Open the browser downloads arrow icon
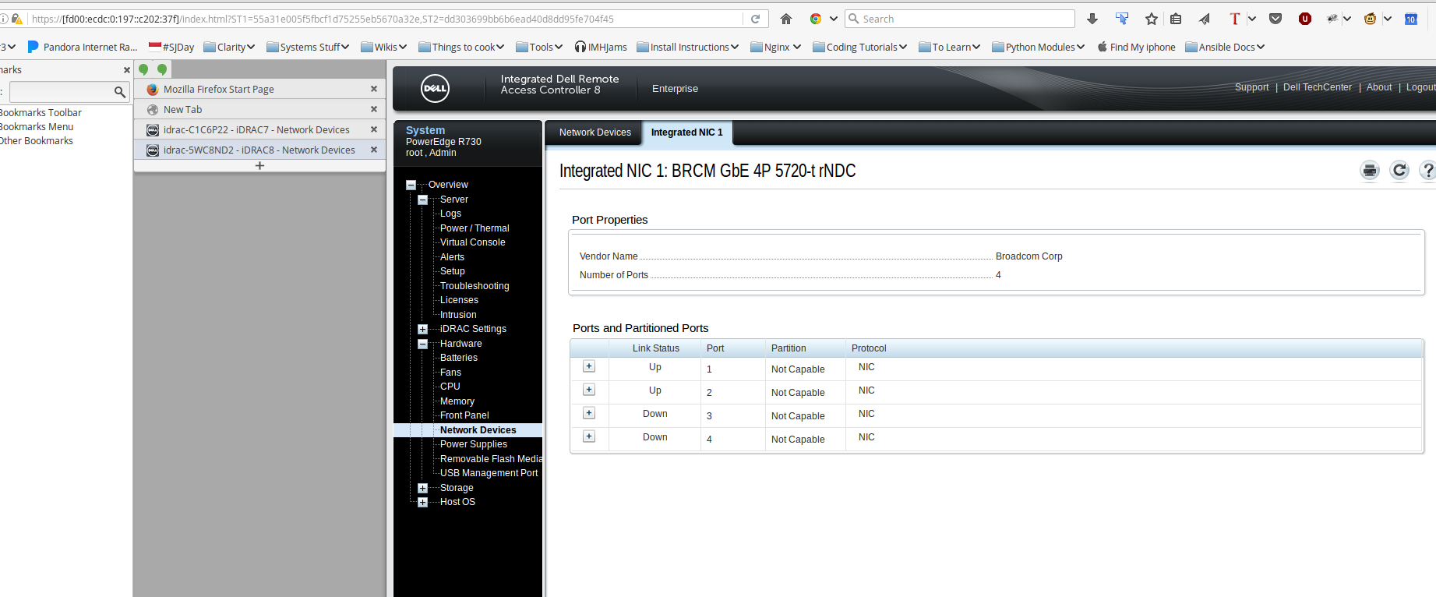The image size is (1436, 597). tap(1092, 19)
